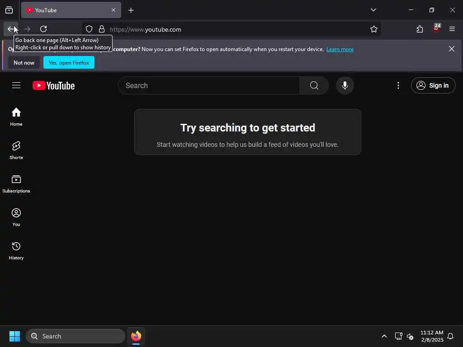Image resolution: width=463 pixels, height=347 pixels.
Task: Show site security padlock info
Action: tap(102, 29)
